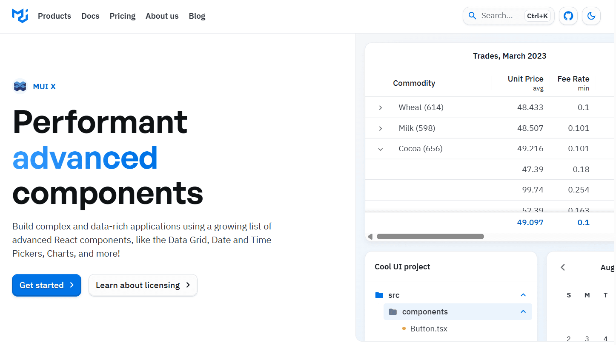This screenshot has width=616, height=345.
Task: Collapse the src folder using its chevron
Action: tap(524, 295)
